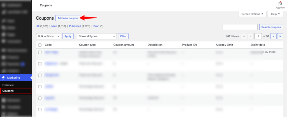Filter list by Published coupons link
This screenshot has width=287, height=117.
point(75,26)
